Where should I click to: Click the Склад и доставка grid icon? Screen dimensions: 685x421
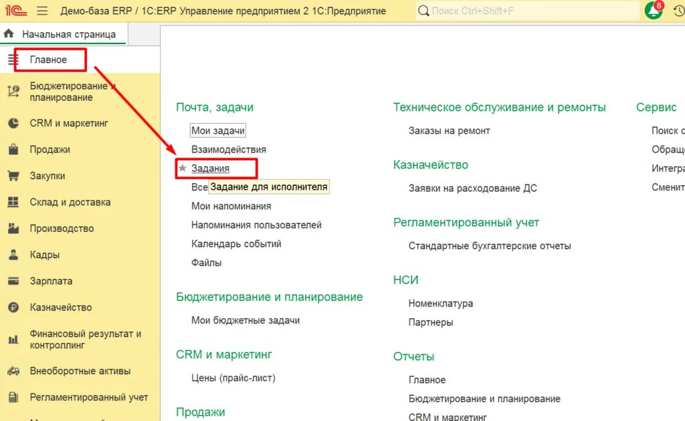click(x=13, y=202)
